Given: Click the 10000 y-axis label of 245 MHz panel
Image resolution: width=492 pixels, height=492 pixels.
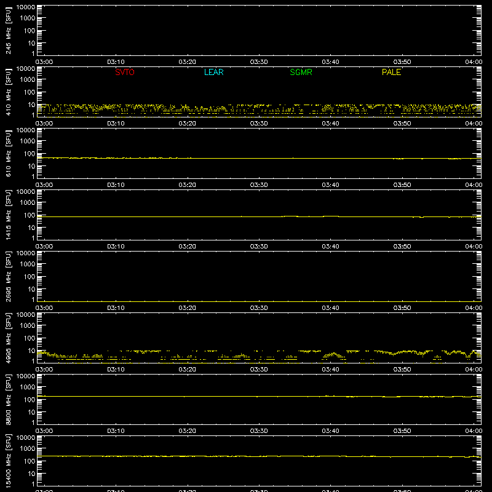Looking at the screenshot, I should [26, 7].
